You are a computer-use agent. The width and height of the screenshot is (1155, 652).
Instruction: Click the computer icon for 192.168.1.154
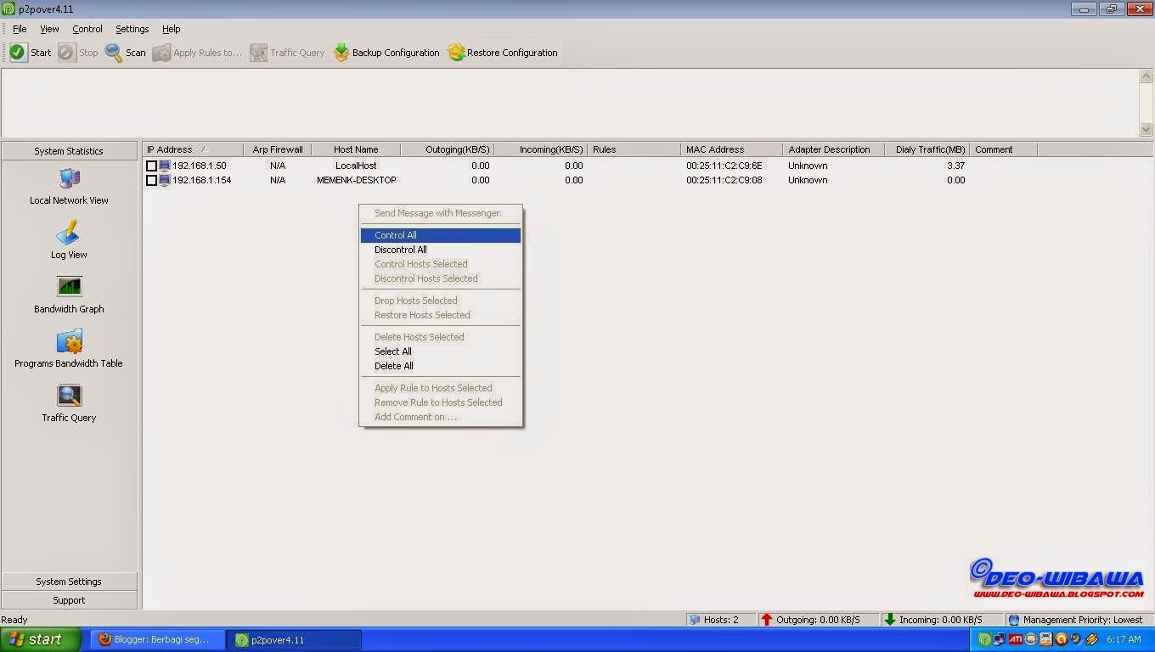pos(165,180)
